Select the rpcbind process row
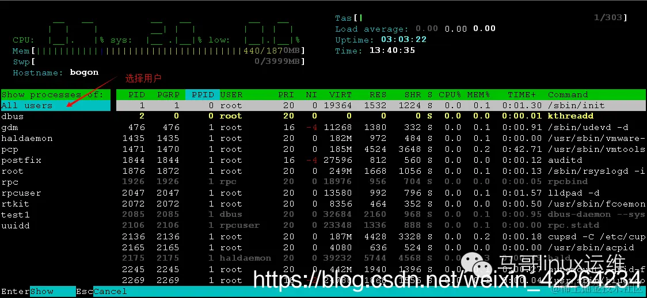Viewport: 647px width, 298px height. [x=382, y=182]
